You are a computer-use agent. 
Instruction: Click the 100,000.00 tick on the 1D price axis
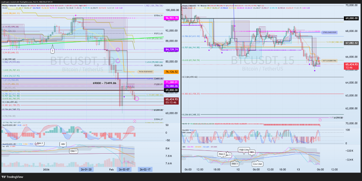(172, 10)
